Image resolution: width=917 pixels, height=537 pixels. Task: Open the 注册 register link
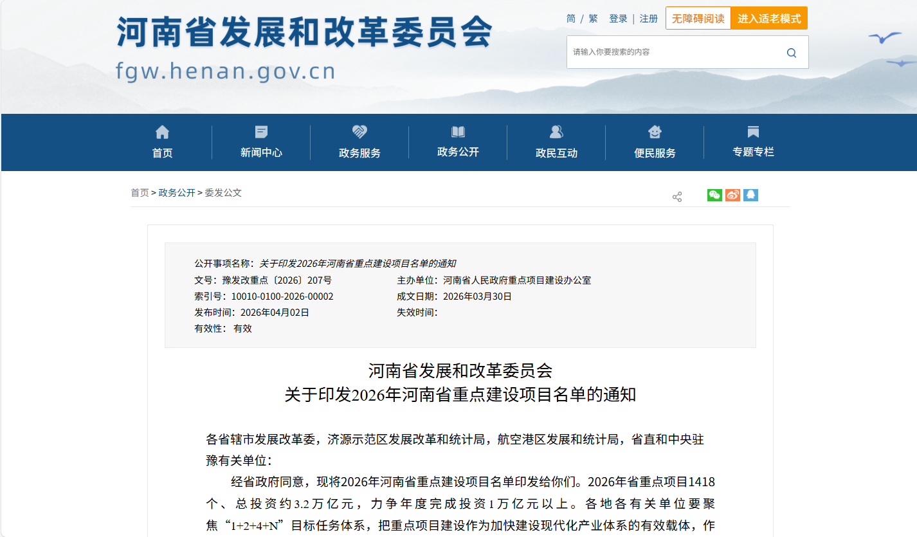pyautogui.click(x=649, y=19)
